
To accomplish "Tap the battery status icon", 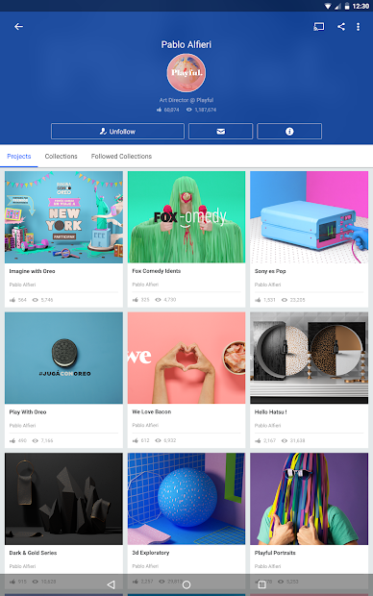I will click(347, 6).
